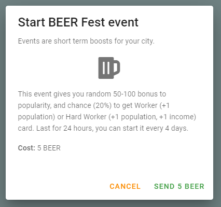Image resolution: width=221 pixels, height=207 pixels.
Task: Click the '5 BEER' cost value
Action: [x=49, y=148]
